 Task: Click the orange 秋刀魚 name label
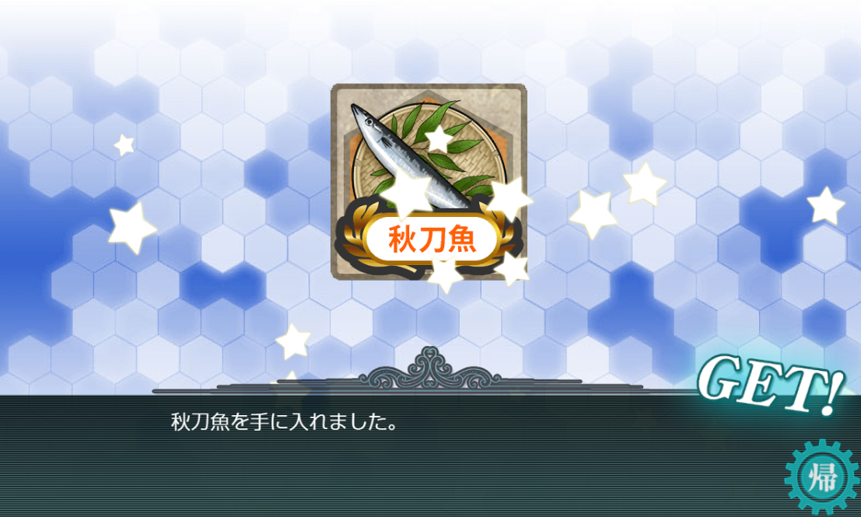432,239
